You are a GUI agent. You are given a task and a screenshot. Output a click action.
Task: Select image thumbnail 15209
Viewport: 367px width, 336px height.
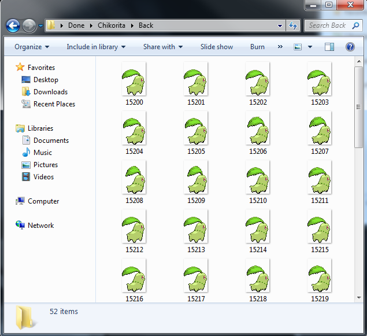[x=196, y=177]
